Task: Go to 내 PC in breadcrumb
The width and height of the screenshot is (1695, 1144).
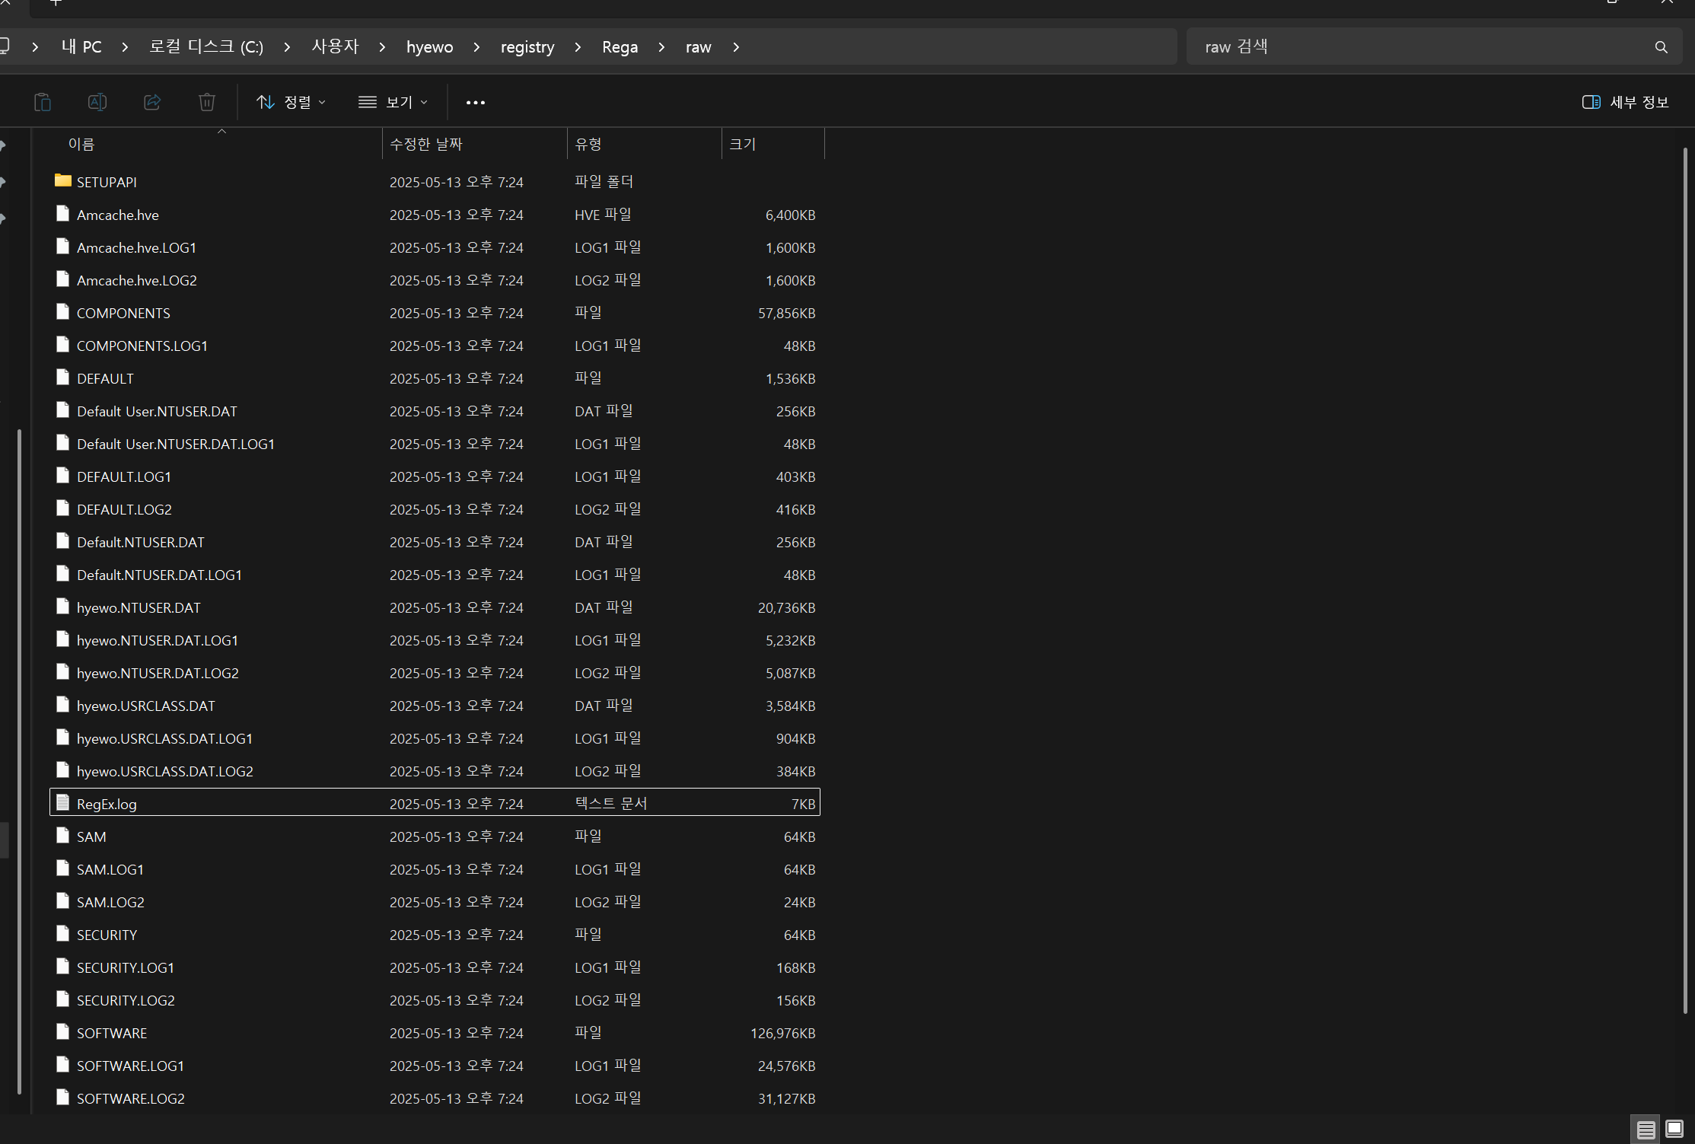Action: (81, 47)
